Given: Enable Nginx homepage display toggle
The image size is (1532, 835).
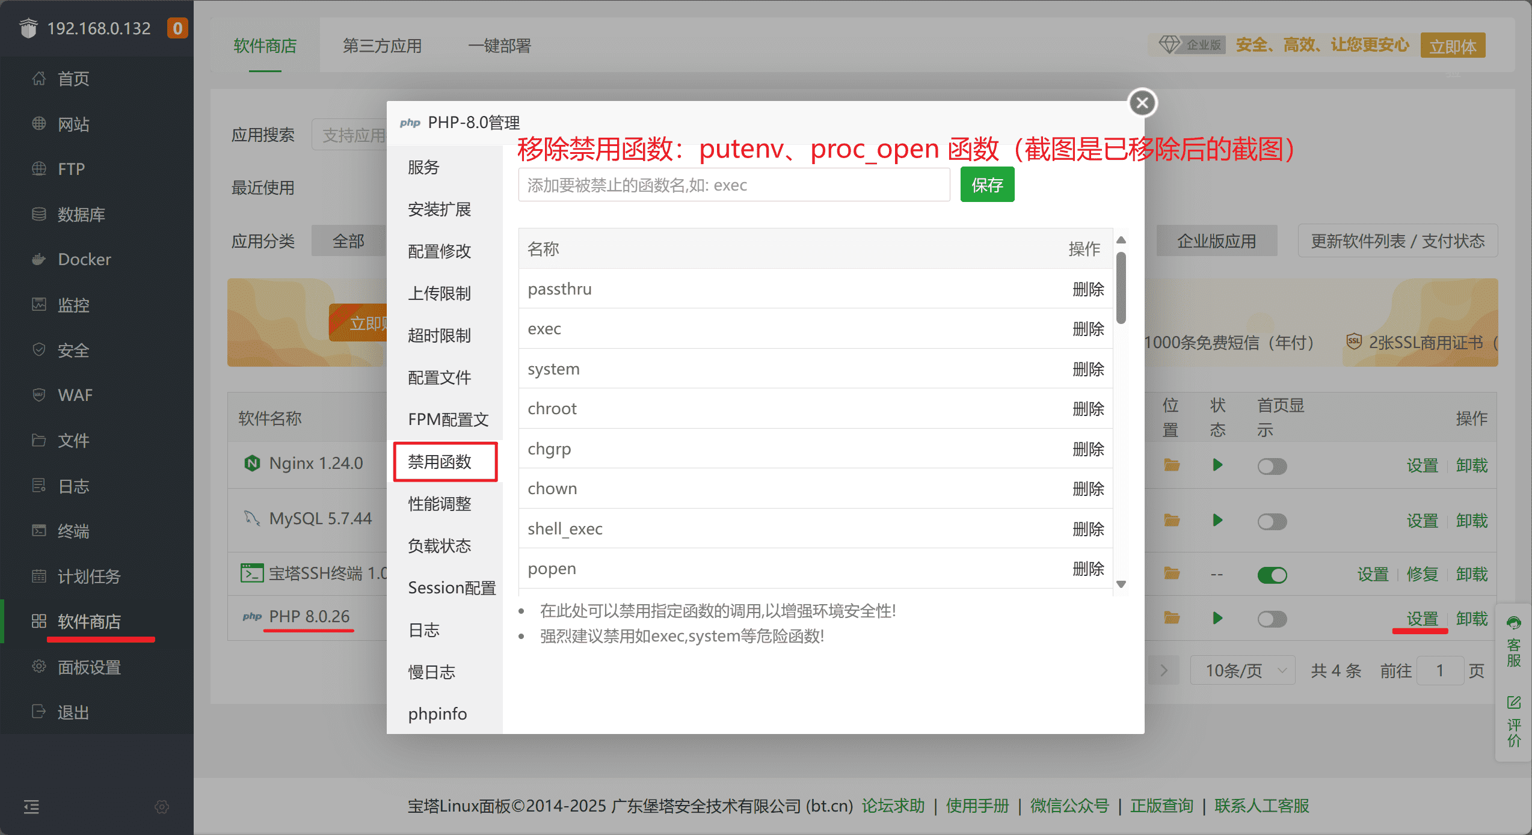Looking at the screenshot, I should click(1272, 466).
